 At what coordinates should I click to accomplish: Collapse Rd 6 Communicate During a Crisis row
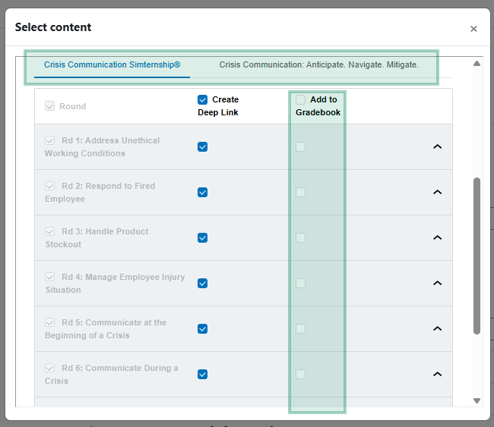pyautogui.click(x=437, y=374)
